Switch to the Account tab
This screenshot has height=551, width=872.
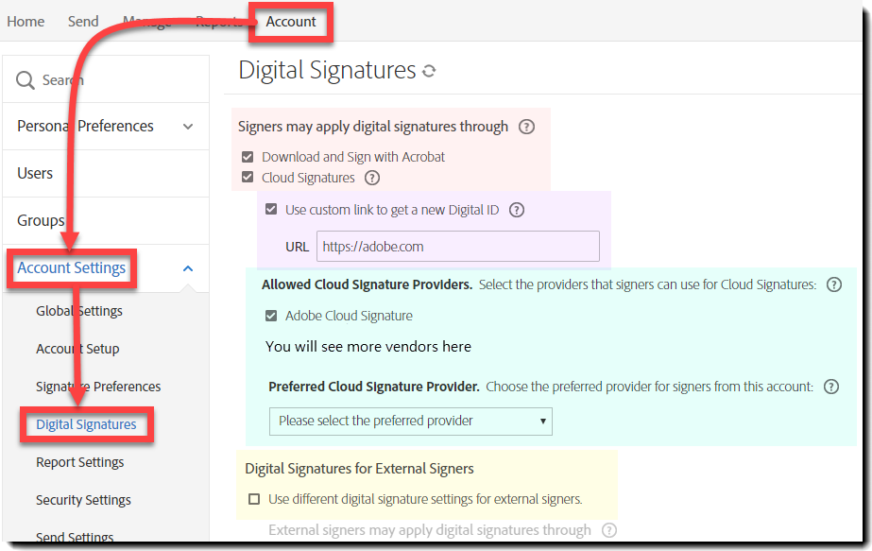click(290, 21)
